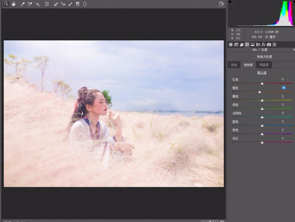Image resolution: width=295 pixels, height=222 pixels.
Task: Toggle full screen mode icon
Action: pos(222,4)
